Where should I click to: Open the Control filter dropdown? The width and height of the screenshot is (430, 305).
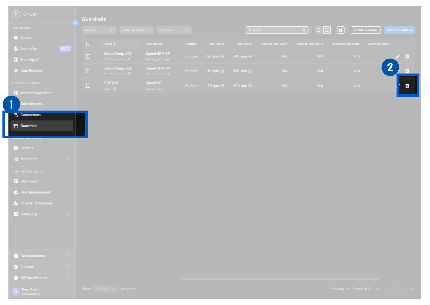pos(174,30)
